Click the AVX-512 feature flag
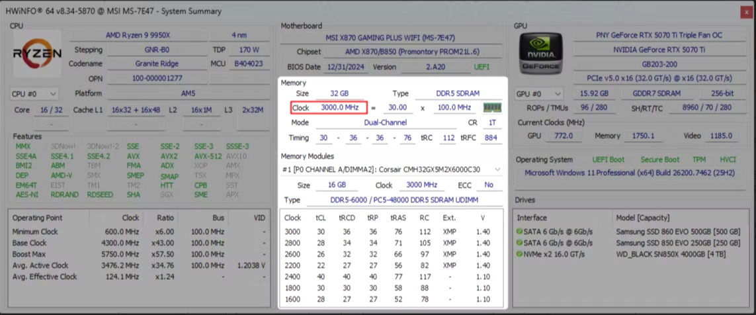This screenshot has width=756, height=315. point(208,156)
